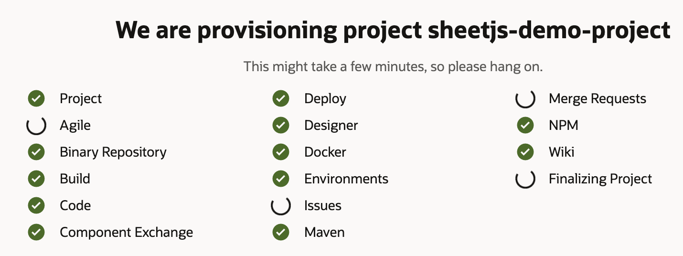
Task: Click the green check beside Build
Action: tap(36, 179)
